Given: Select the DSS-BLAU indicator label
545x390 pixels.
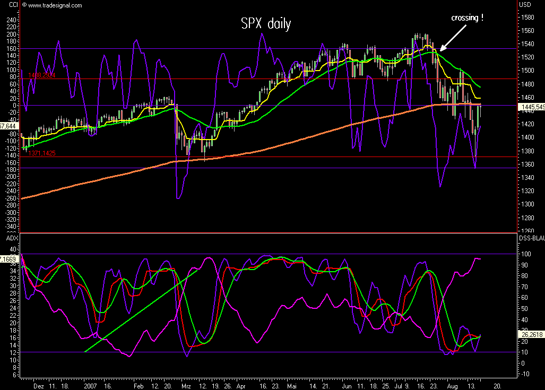Looking at the screenshot, I should tap(531, 239).
